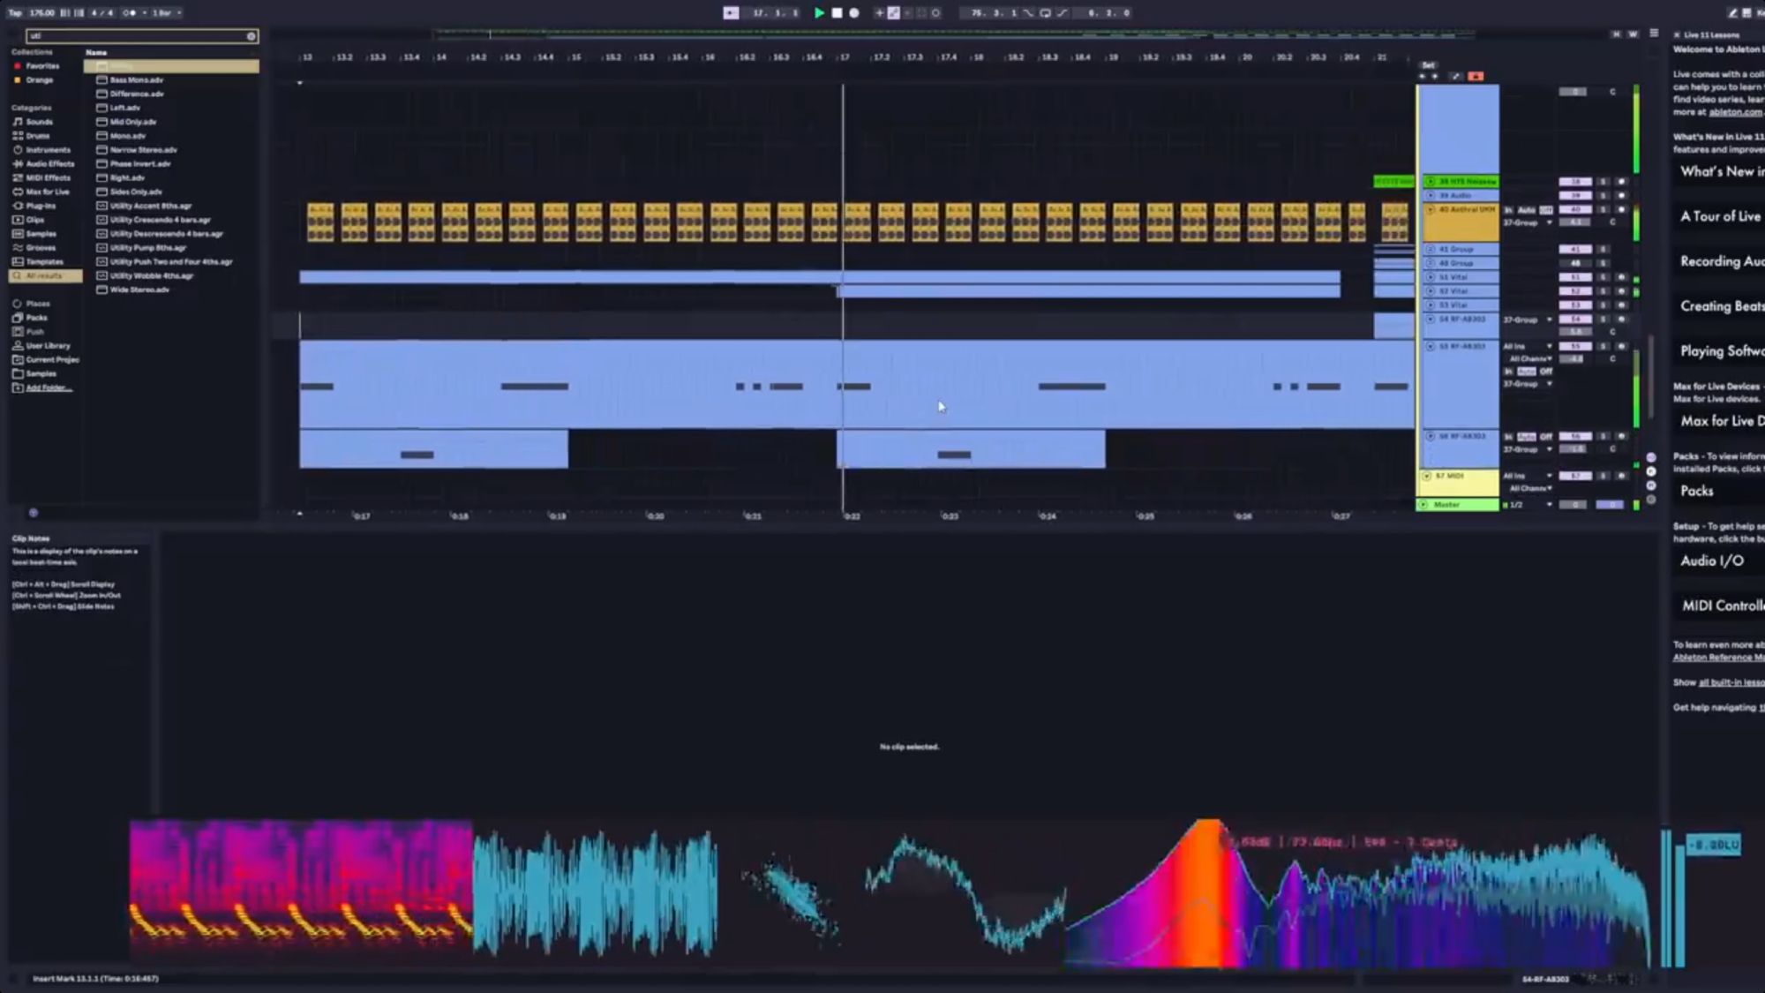The width and height of the screenshot is (1765, 993).
Task: Click the Loop toggle button
Action: point(1045,12)
